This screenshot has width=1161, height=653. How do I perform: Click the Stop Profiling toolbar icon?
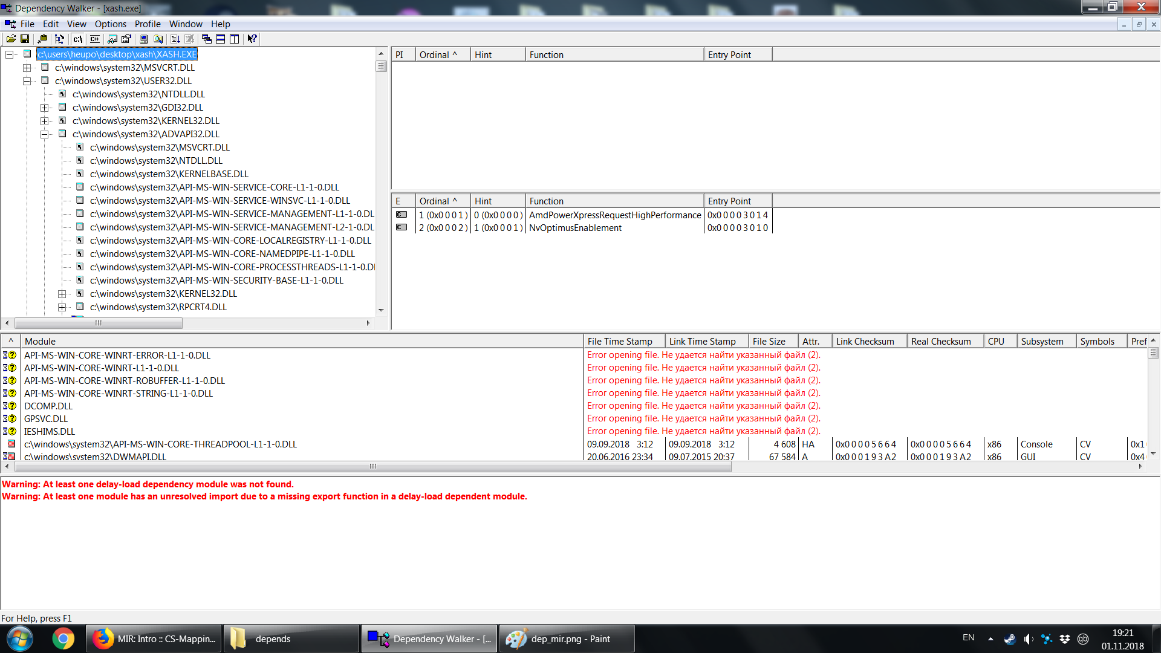[189, 39]
